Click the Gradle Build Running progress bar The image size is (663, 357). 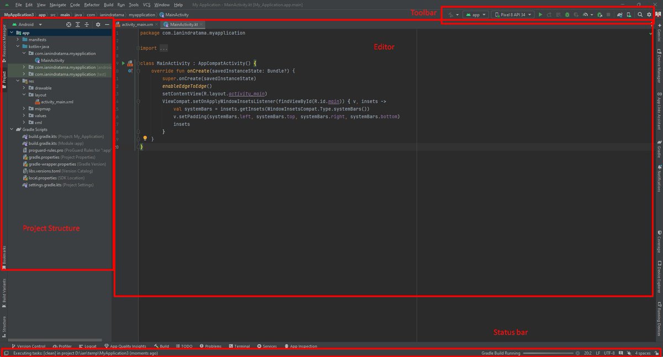pos(548,353)
